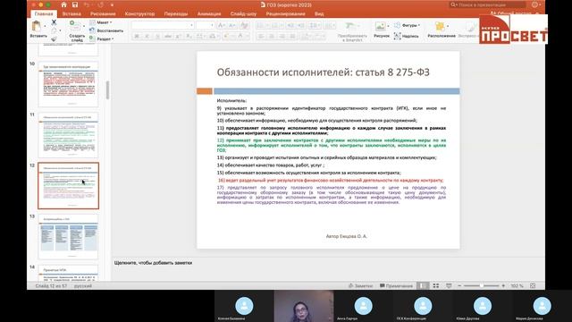Open feedback smiley icon

[535, 4]
